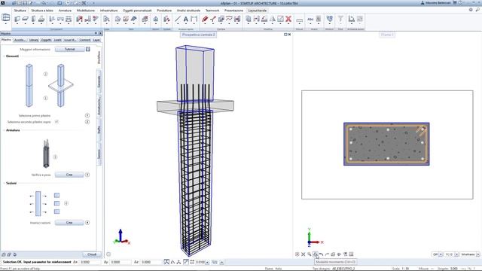Click the Dimension line tool
Screen dimensions: 482x271
point(194,19)
